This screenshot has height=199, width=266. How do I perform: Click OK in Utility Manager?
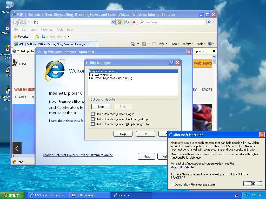[145, 134]
